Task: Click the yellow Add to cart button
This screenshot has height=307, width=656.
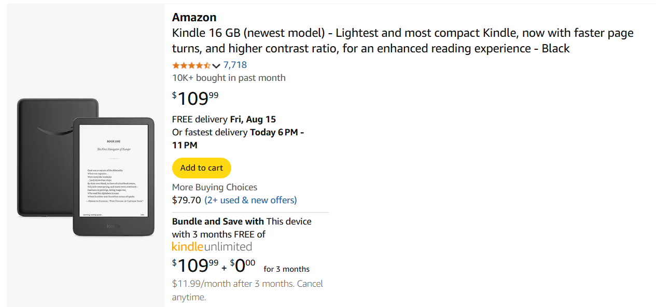Action: [x=201, y=168]
